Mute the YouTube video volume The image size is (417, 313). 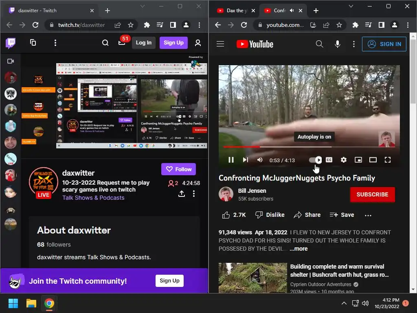tap(260, 160)
